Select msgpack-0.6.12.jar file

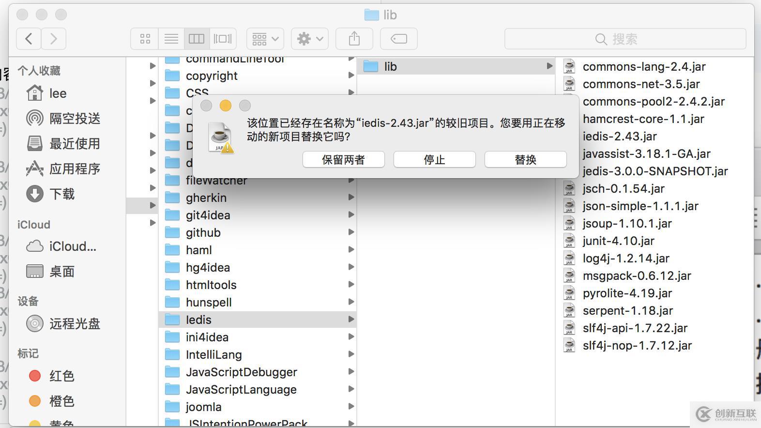(637, 275)
